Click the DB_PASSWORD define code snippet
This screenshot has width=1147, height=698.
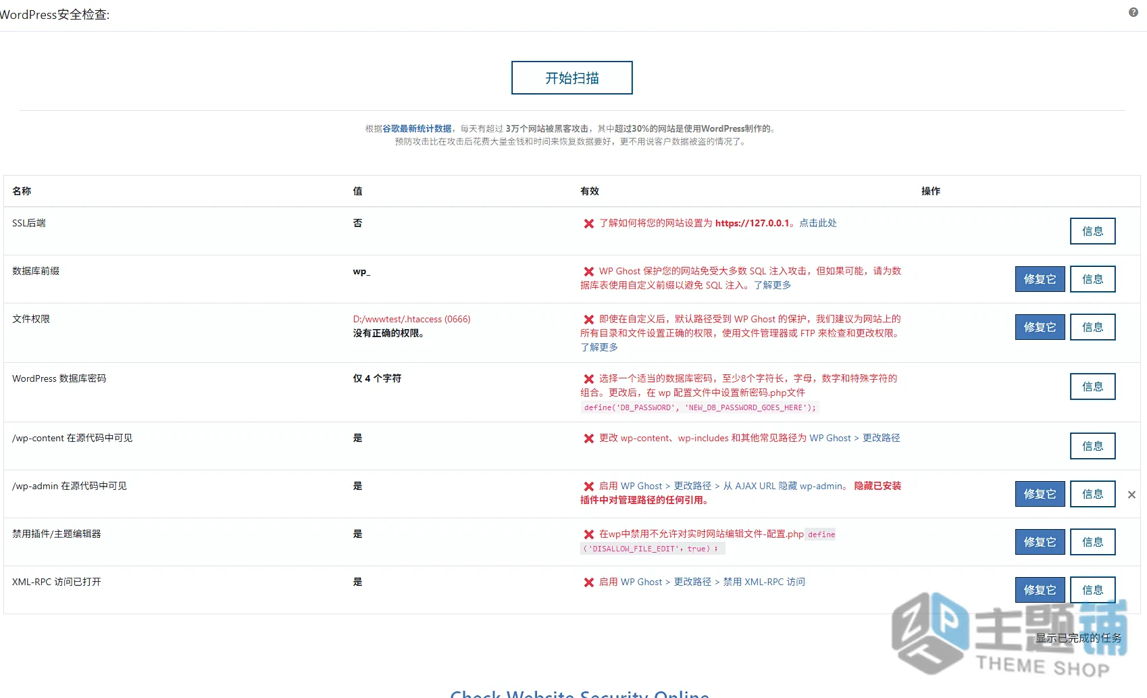(700, 407)
